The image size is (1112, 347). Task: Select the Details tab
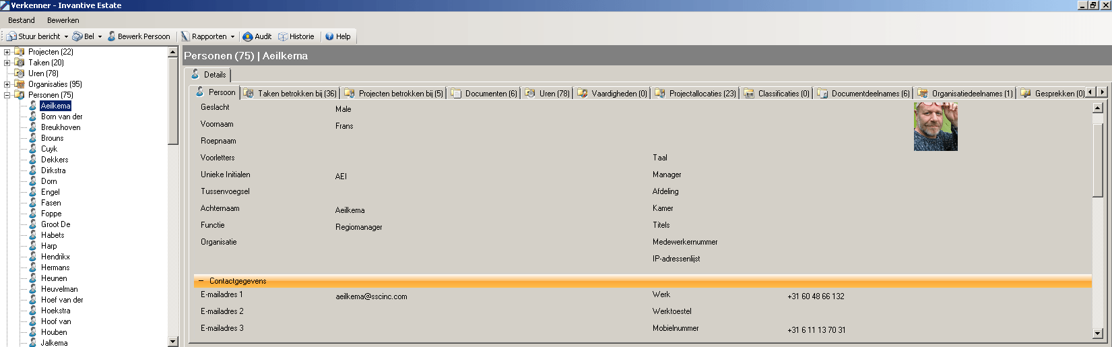click(208, 75)
